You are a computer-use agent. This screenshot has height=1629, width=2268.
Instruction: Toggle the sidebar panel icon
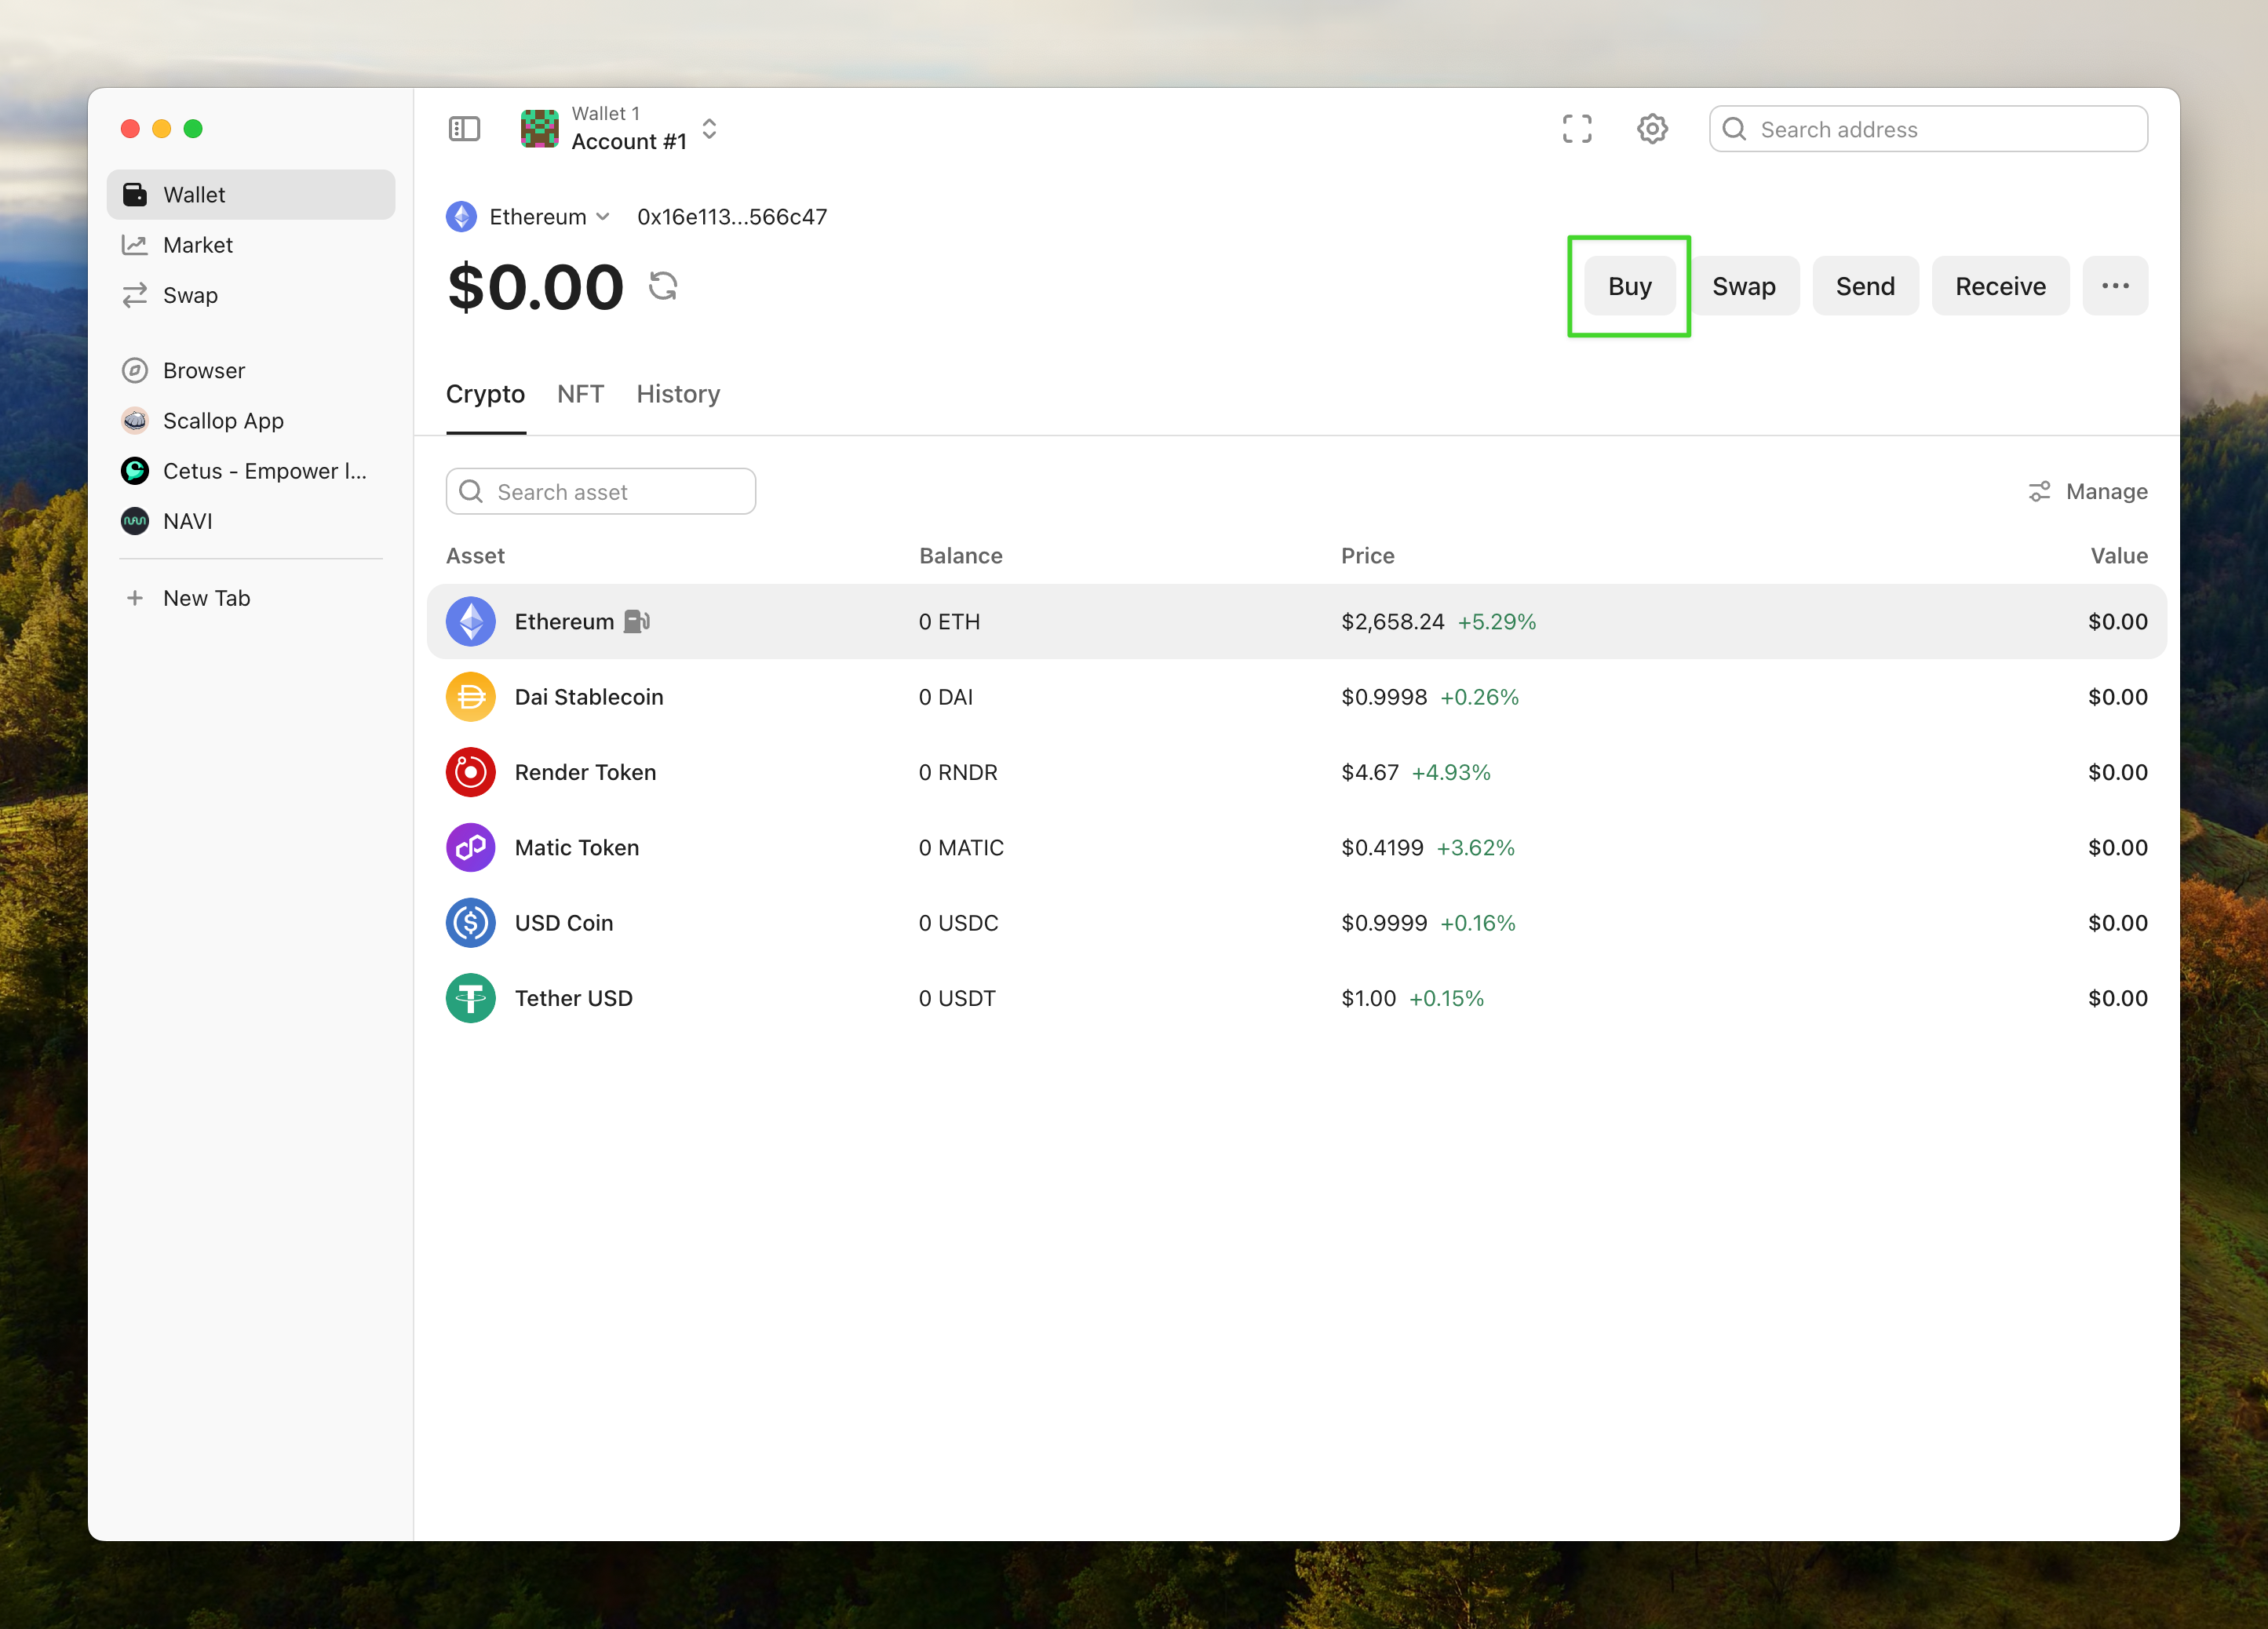[x=464, y=129]
